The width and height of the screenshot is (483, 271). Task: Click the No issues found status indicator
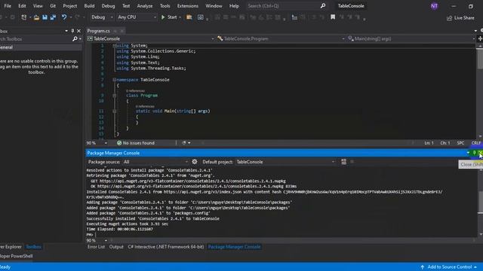click(x=136, y=143)
